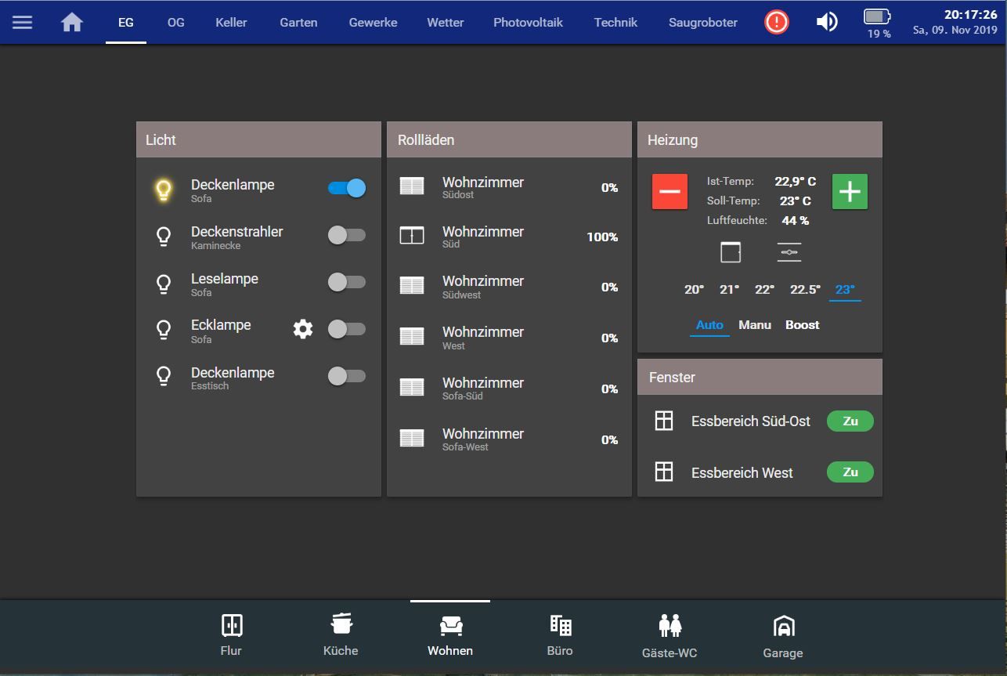Click the 100% value for Wohnzimmer Süd
The width and height of the screenshot is (1007, 676).
[602, 237]
